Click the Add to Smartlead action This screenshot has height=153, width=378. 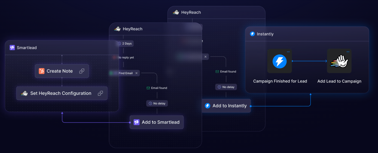(157, 122)
